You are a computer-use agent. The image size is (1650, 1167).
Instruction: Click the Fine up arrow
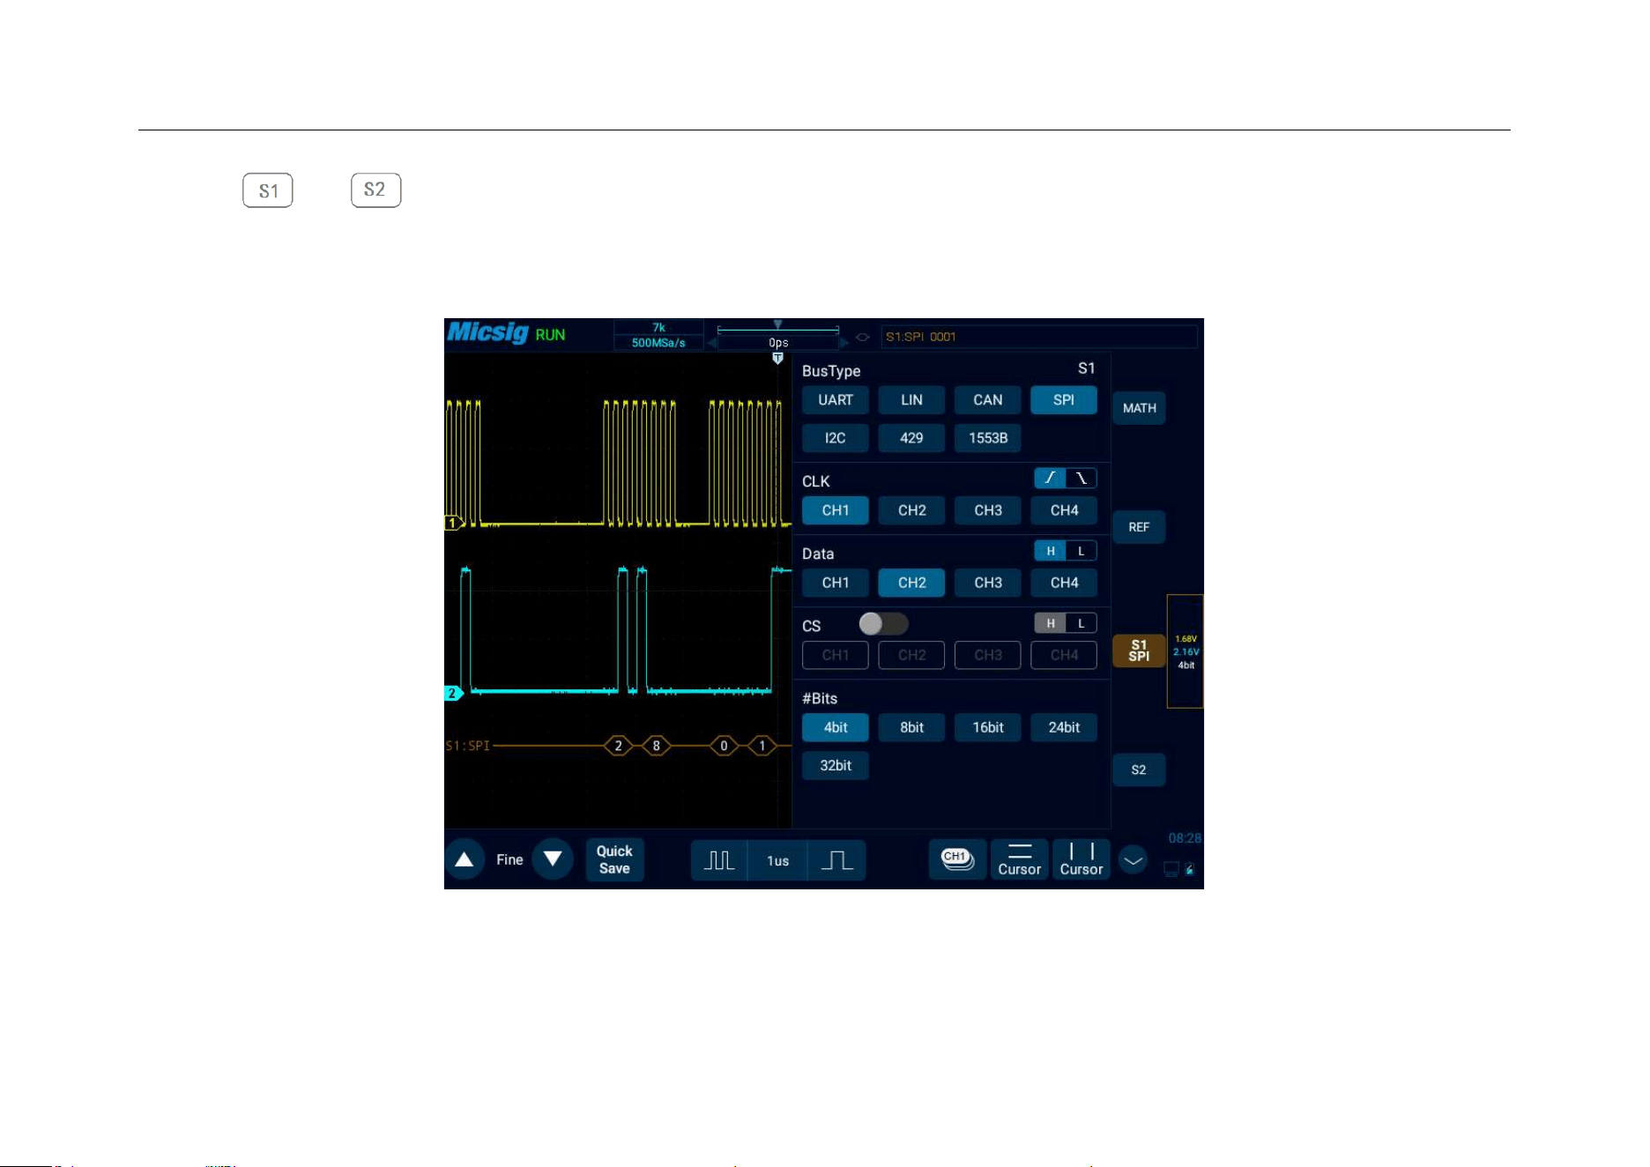tap(465, 859)
